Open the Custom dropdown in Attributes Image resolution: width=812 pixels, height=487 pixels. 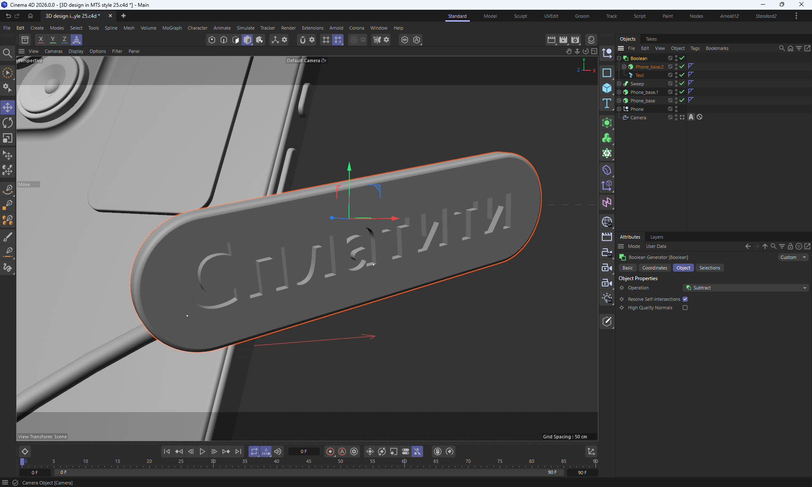pyautogui.click(x=793, y=257)
